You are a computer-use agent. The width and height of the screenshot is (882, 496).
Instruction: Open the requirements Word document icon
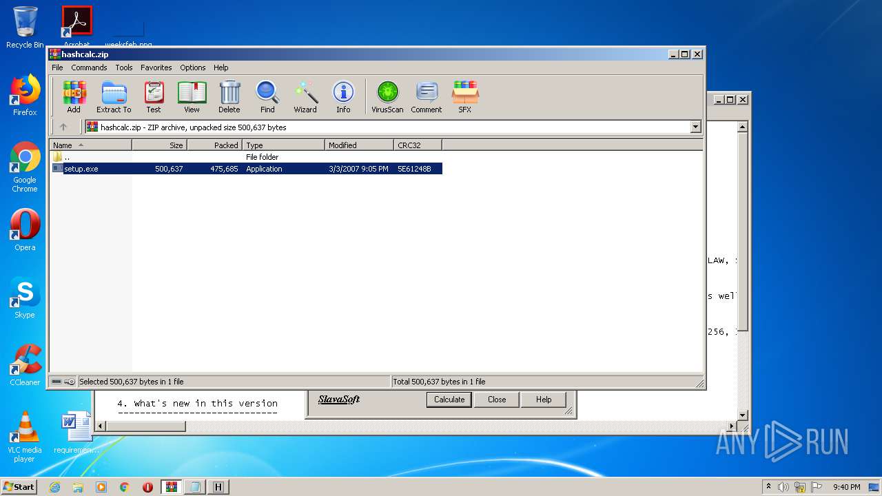point(76,433)
